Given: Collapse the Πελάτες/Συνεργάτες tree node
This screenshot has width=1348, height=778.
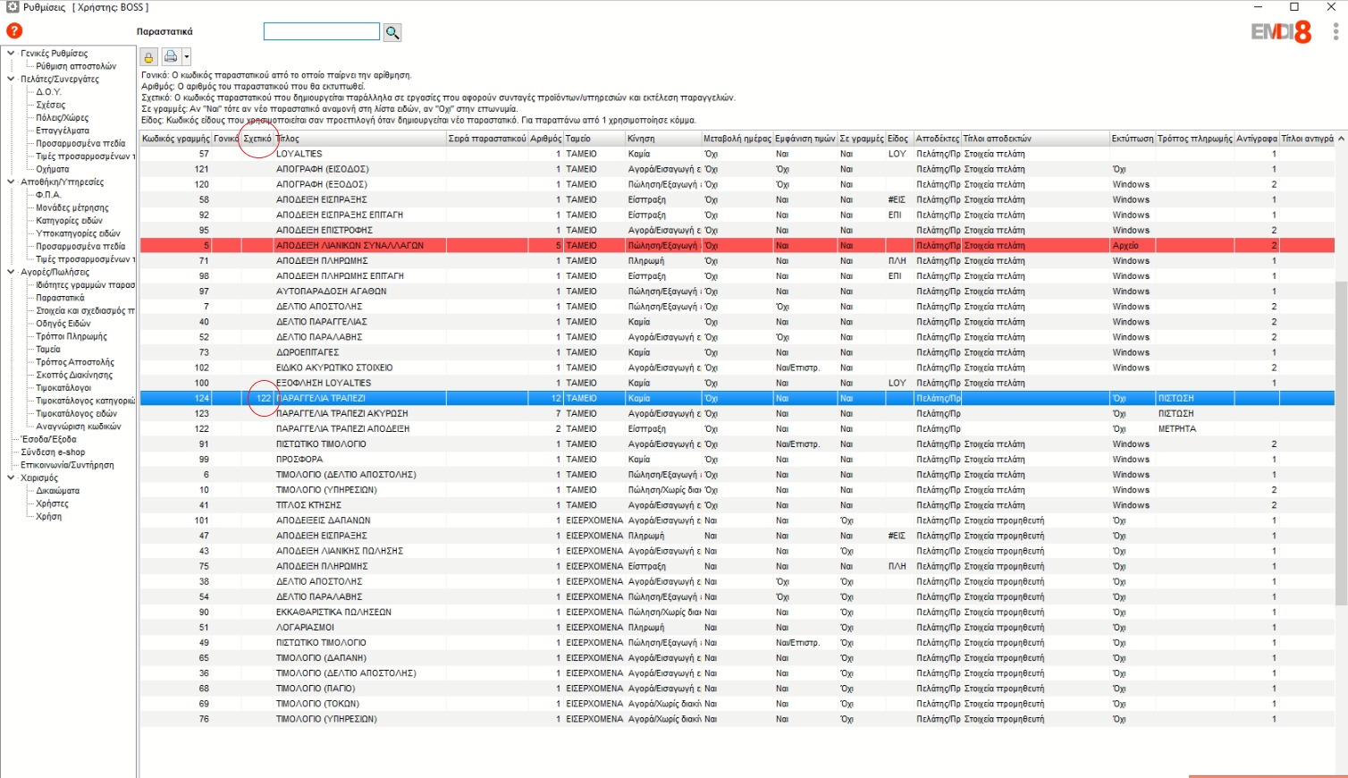Looking at the screenshot, I should pos(11,79).
